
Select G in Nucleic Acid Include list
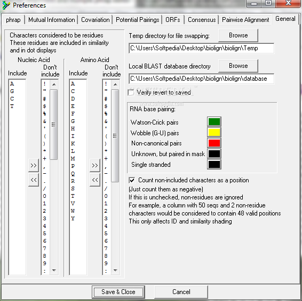click(x=12, y=91)
